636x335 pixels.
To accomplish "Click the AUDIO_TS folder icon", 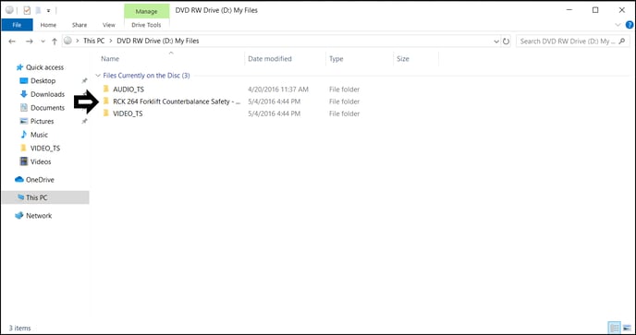I will tap(106, 89).
